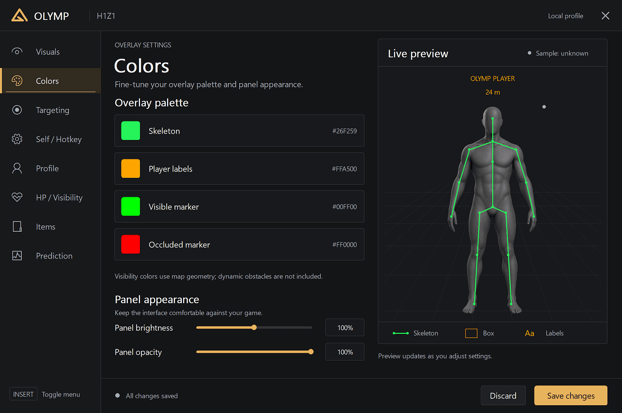This screenshot has width=622, height=413.
Task: Click the Visible marker green swatch
Action: [x=131, y=206]
